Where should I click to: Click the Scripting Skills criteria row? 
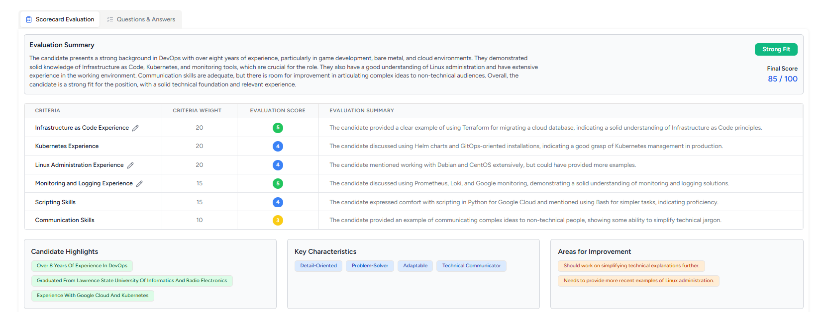[55, 202]
